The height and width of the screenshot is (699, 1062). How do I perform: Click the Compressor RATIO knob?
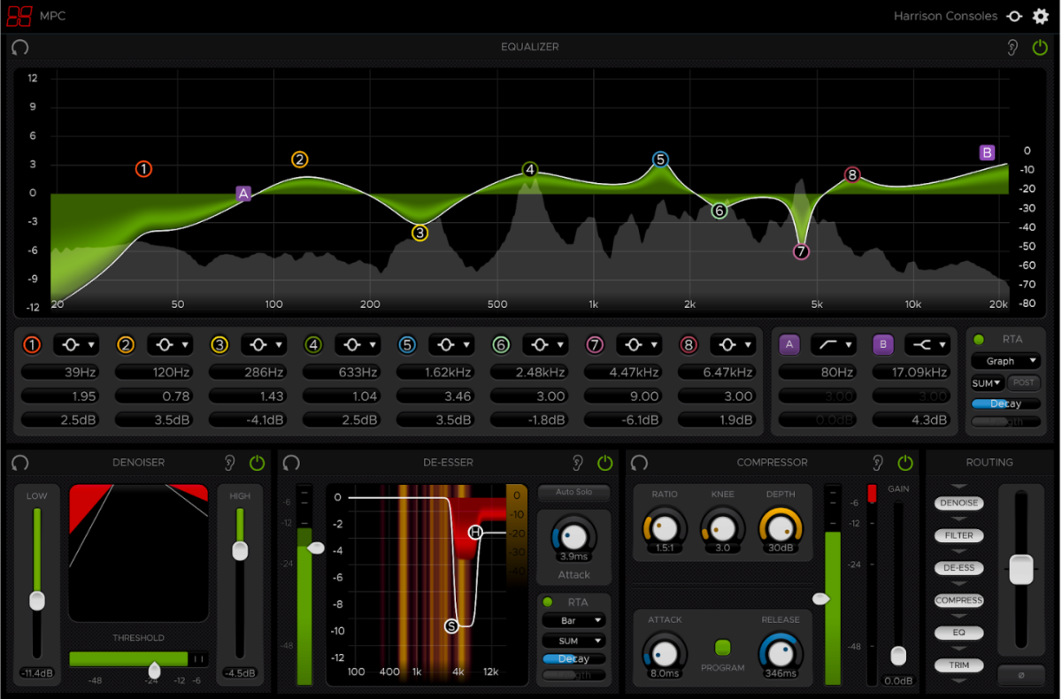[665, 528]
